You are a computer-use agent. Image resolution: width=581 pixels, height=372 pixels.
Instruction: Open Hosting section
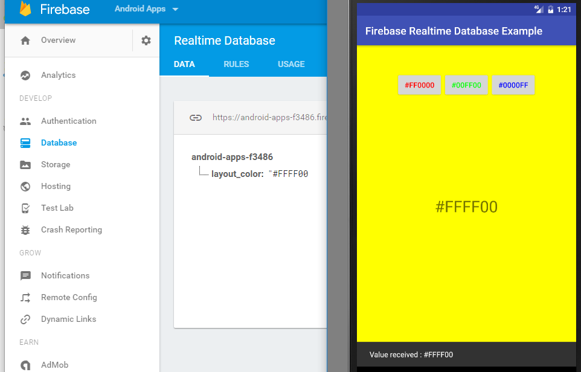tap(56, 186)
